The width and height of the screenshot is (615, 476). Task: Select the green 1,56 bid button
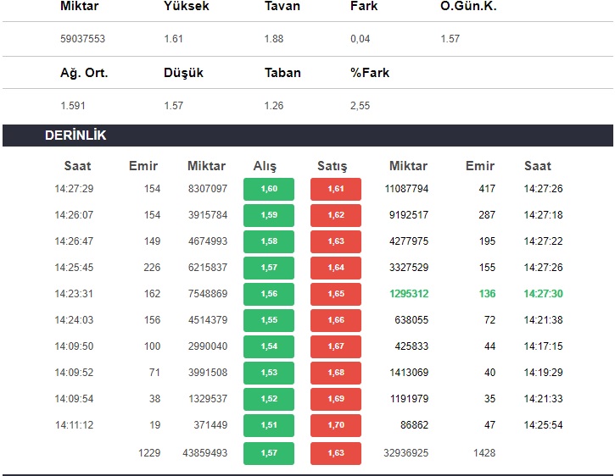point(269,294)
